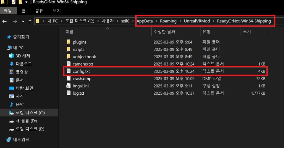Expand chevron after 내 PC in address bar

62,21
